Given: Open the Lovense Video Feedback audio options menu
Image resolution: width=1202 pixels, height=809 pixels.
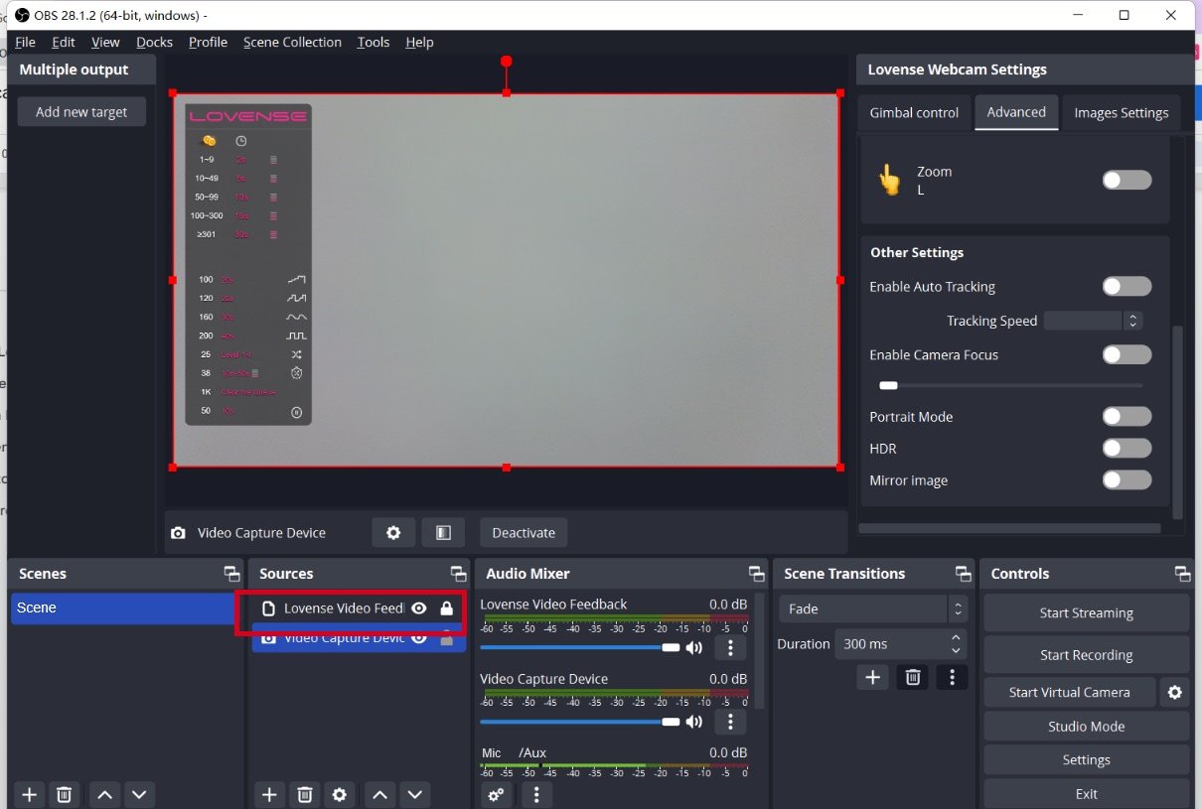Looking at the screenshot, I should pyautogui.click(x=730, y=647).
